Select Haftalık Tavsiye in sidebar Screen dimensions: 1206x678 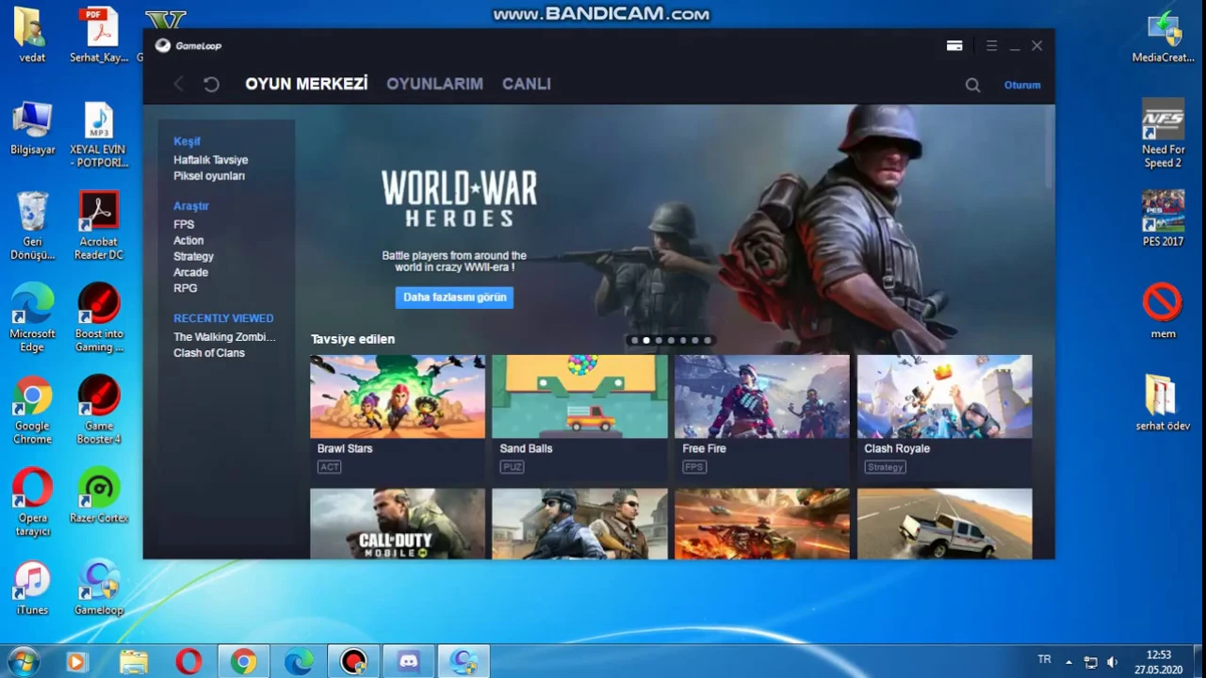(x=210, y=160)
